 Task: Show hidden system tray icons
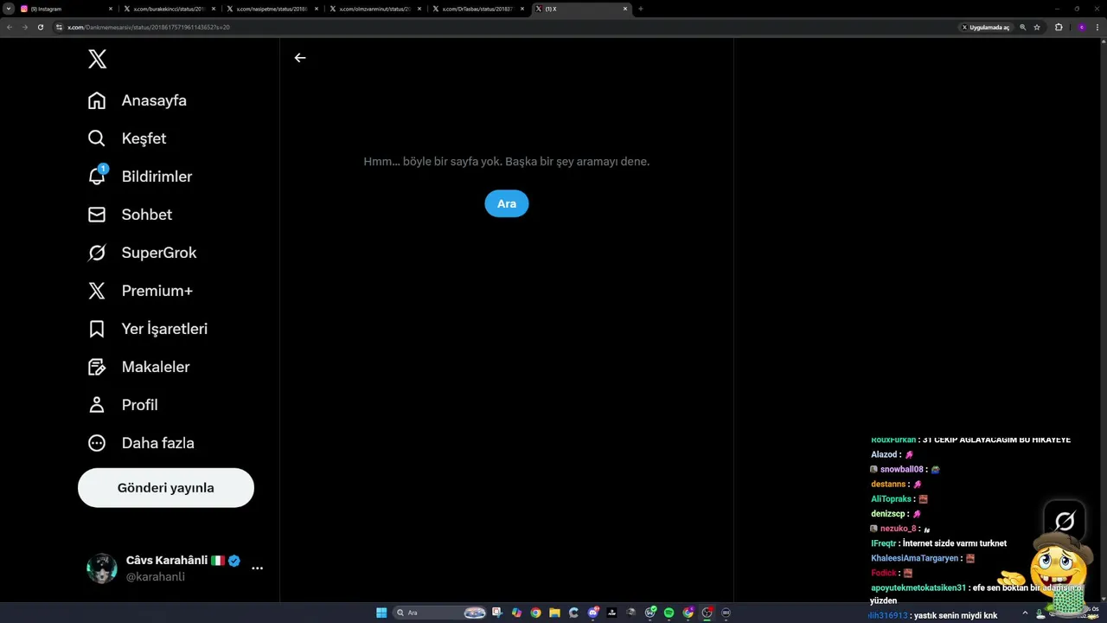point(1025,613)
